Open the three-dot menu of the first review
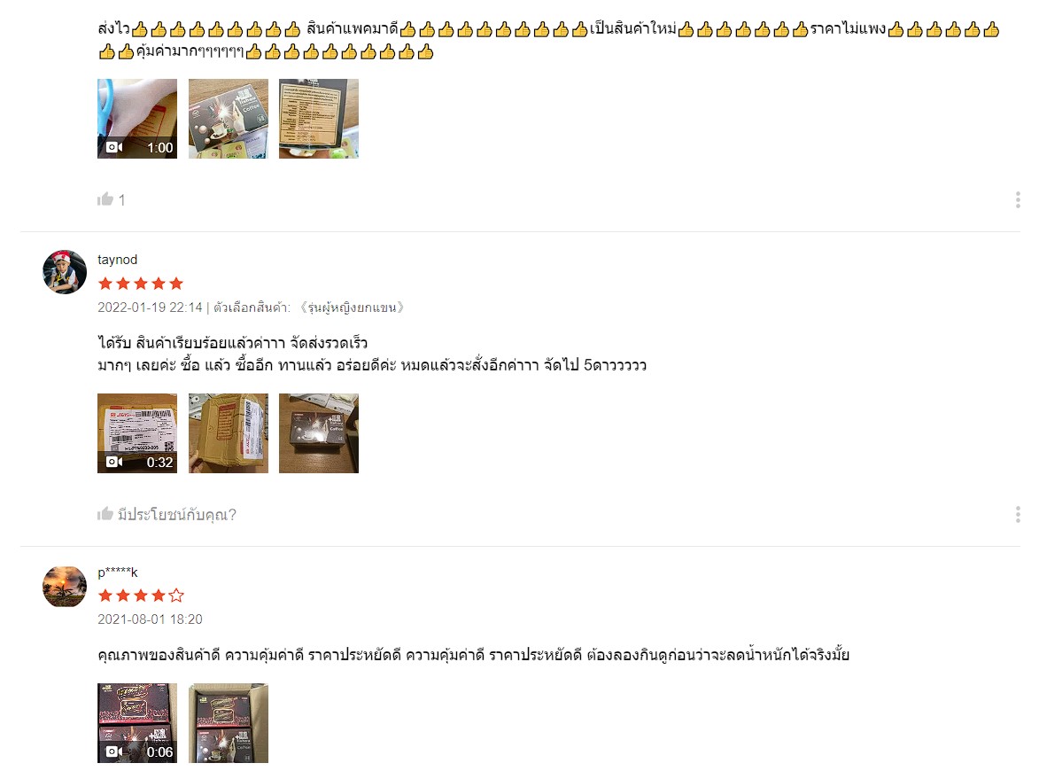 [1018, 199]
